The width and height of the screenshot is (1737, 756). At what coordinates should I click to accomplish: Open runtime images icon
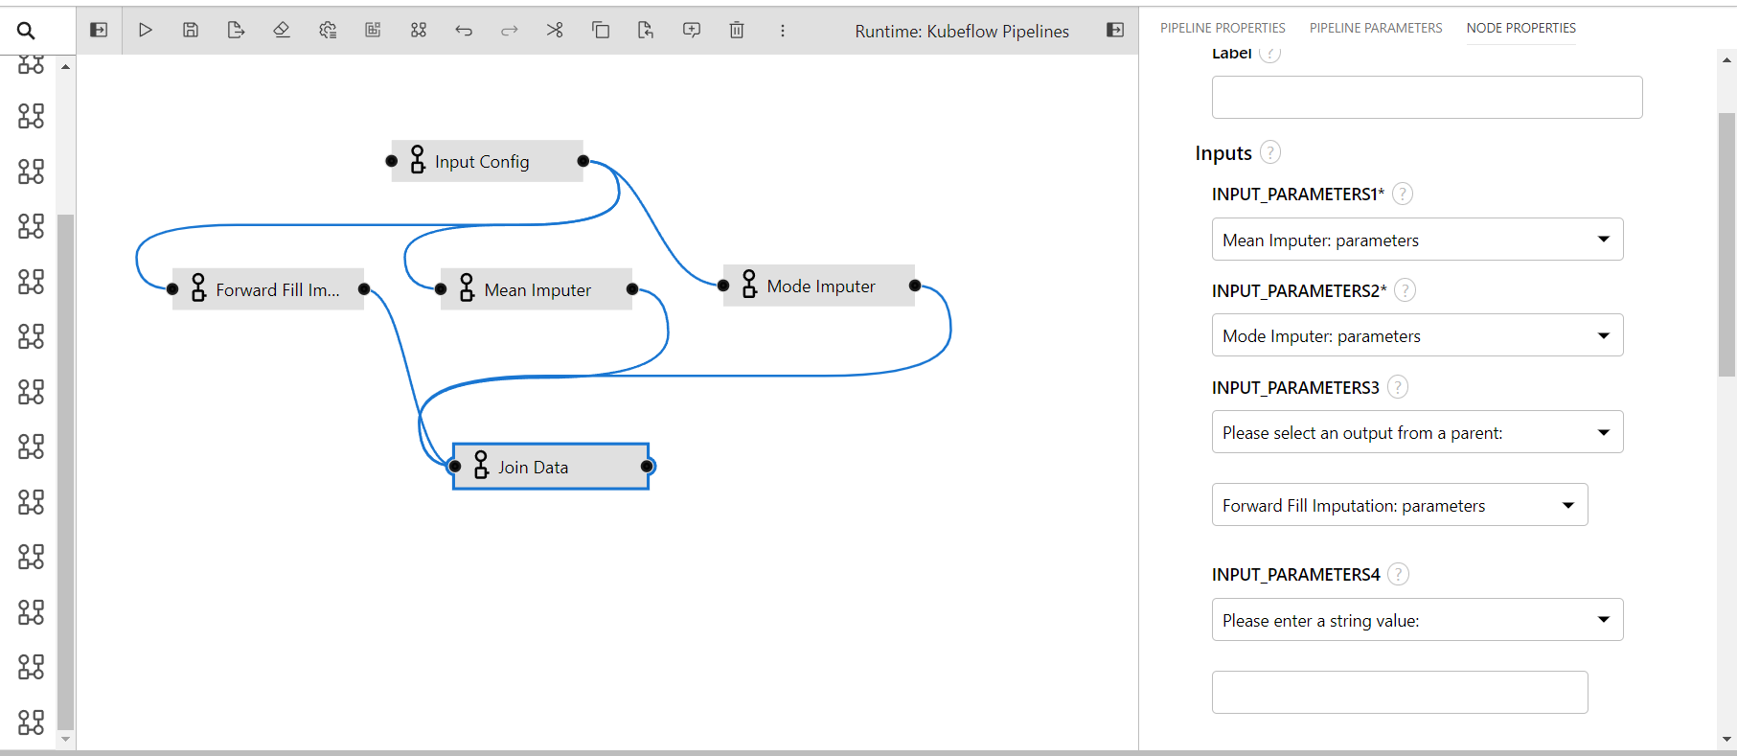(x=373, y=30)
